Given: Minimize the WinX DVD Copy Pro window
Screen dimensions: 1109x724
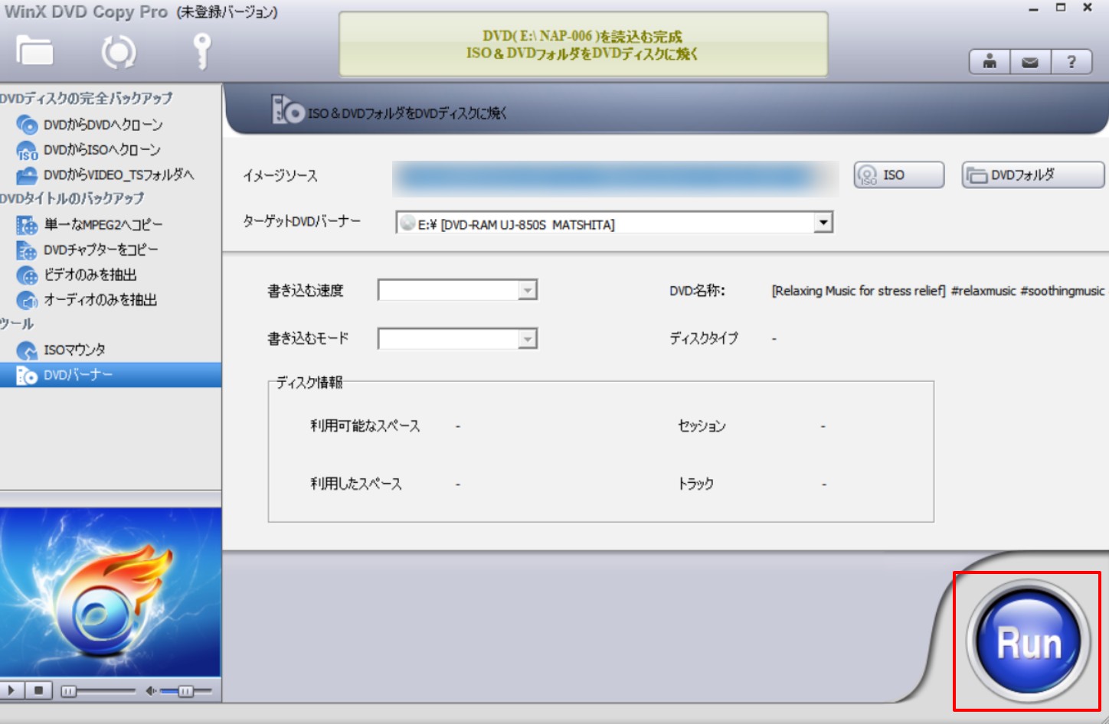Looking at the screenshot, I should [1033, 8].
